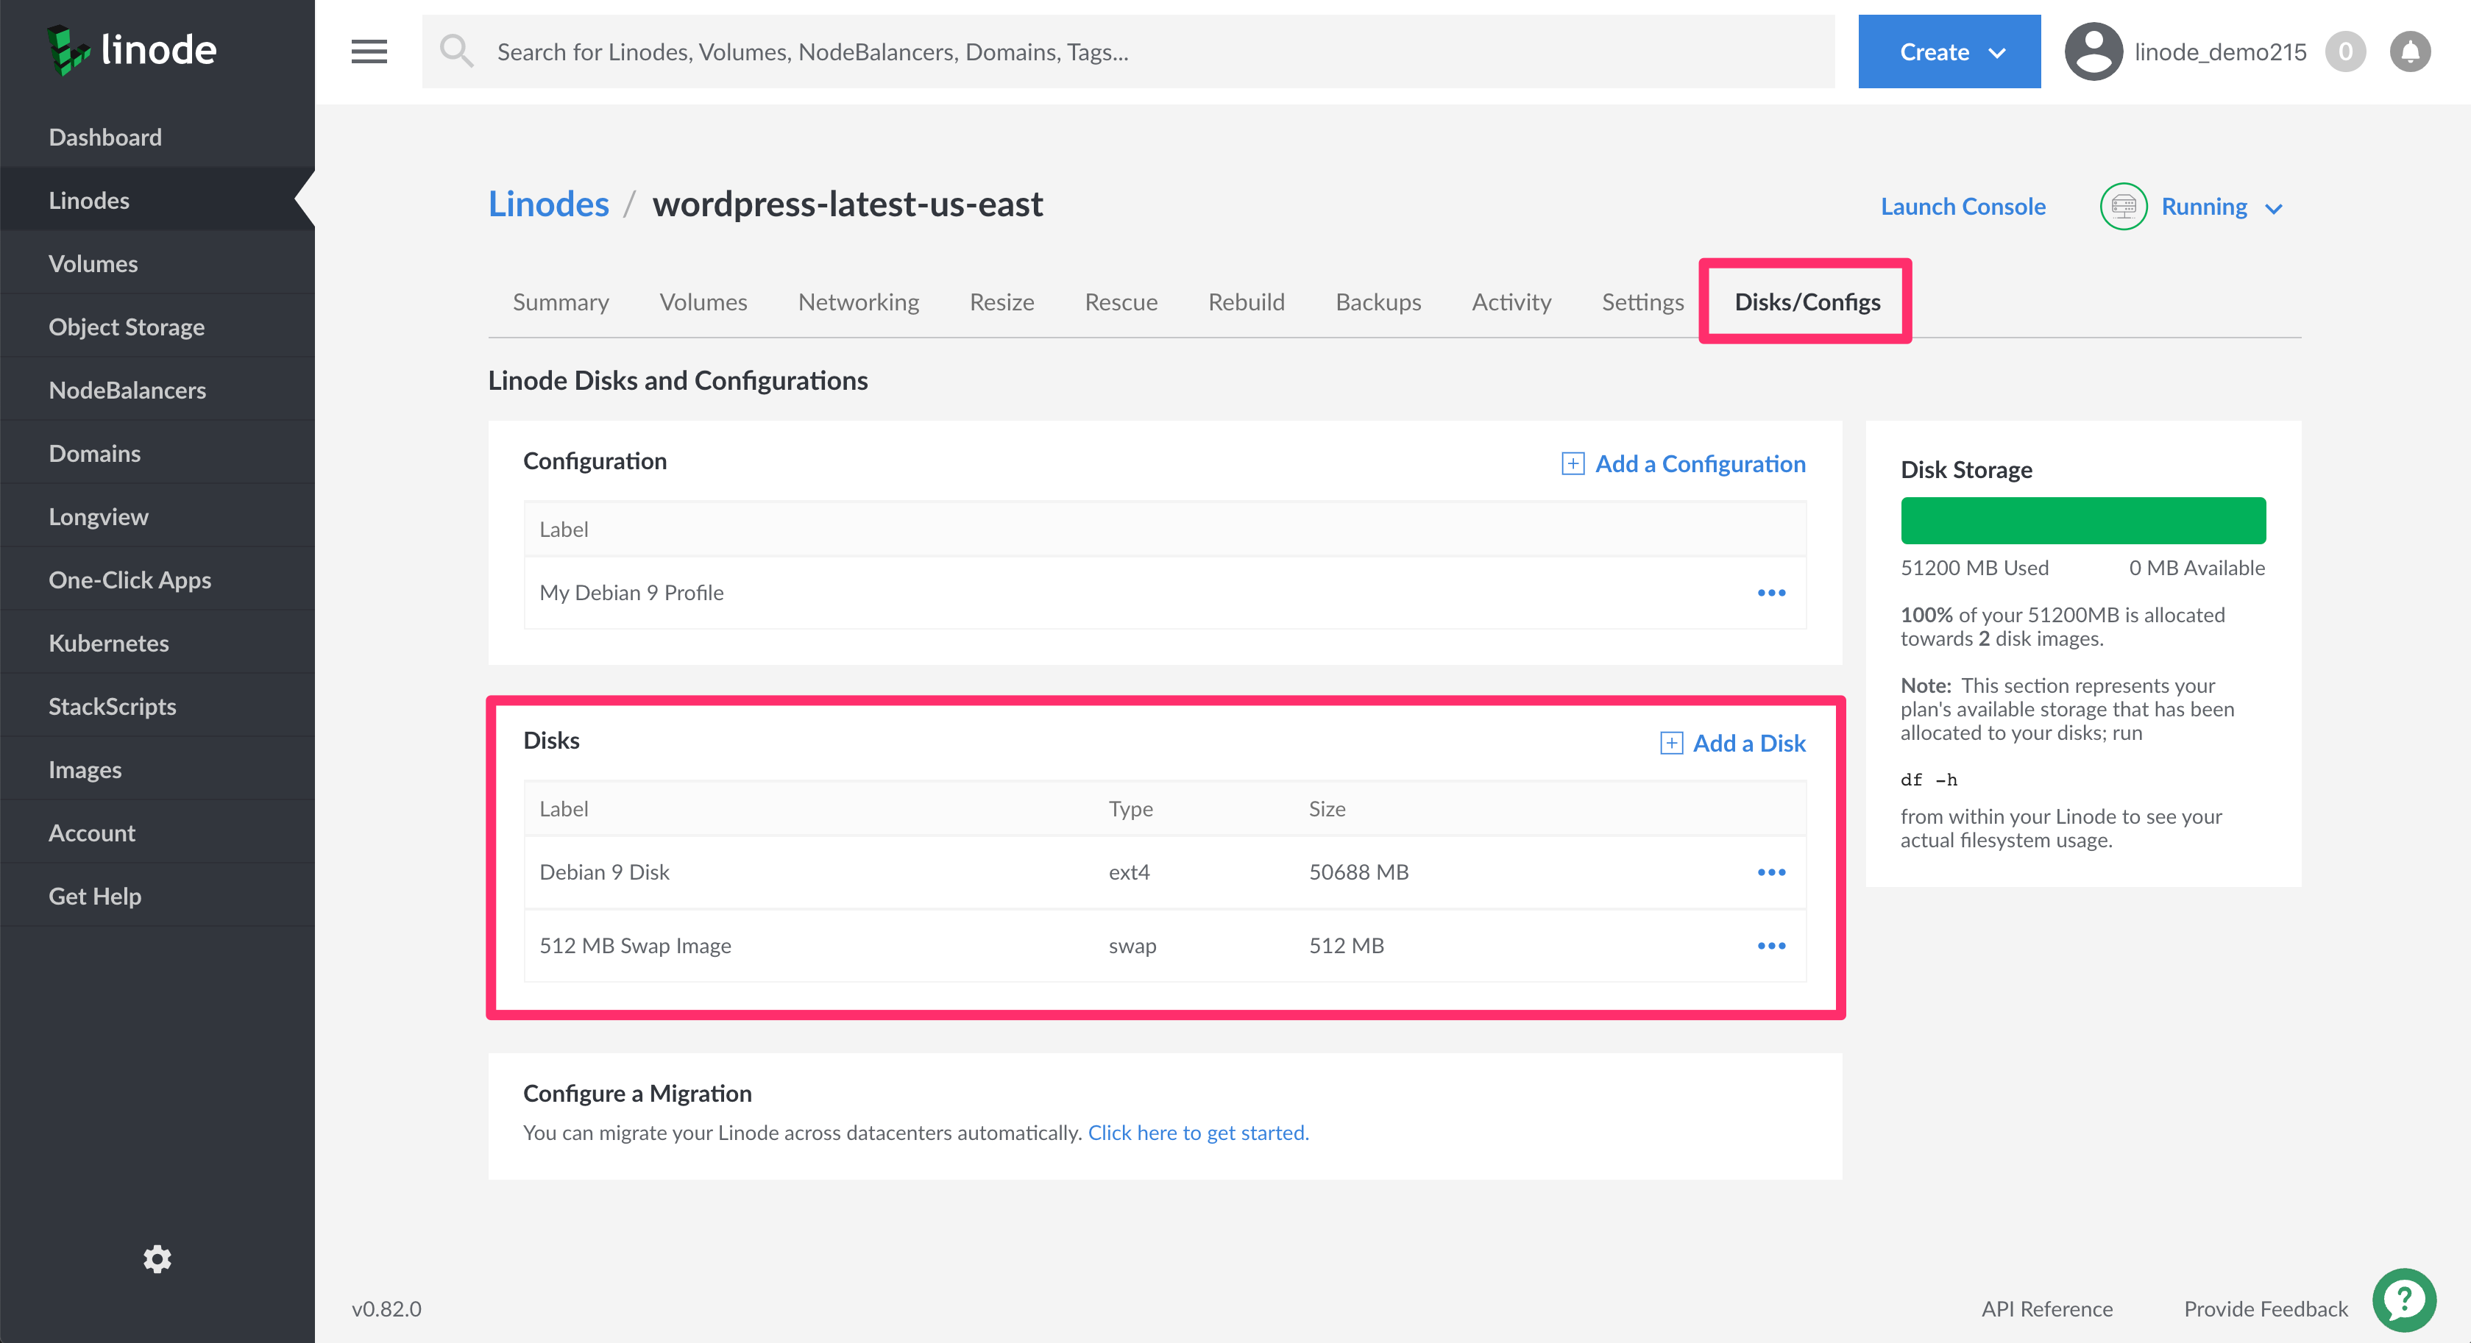Expand the Running status dropdown
2471x1343 pixels.
click(x=2272, y=208)
